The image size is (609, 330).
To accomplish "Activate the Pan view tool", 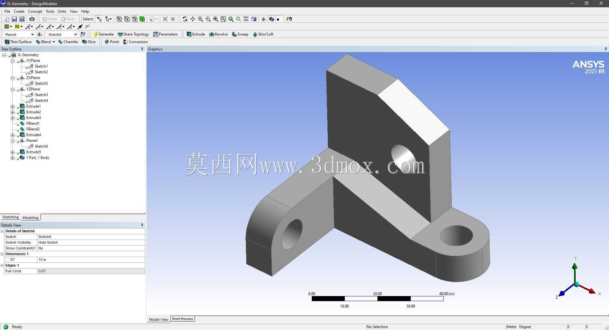I will pos(193,19).
